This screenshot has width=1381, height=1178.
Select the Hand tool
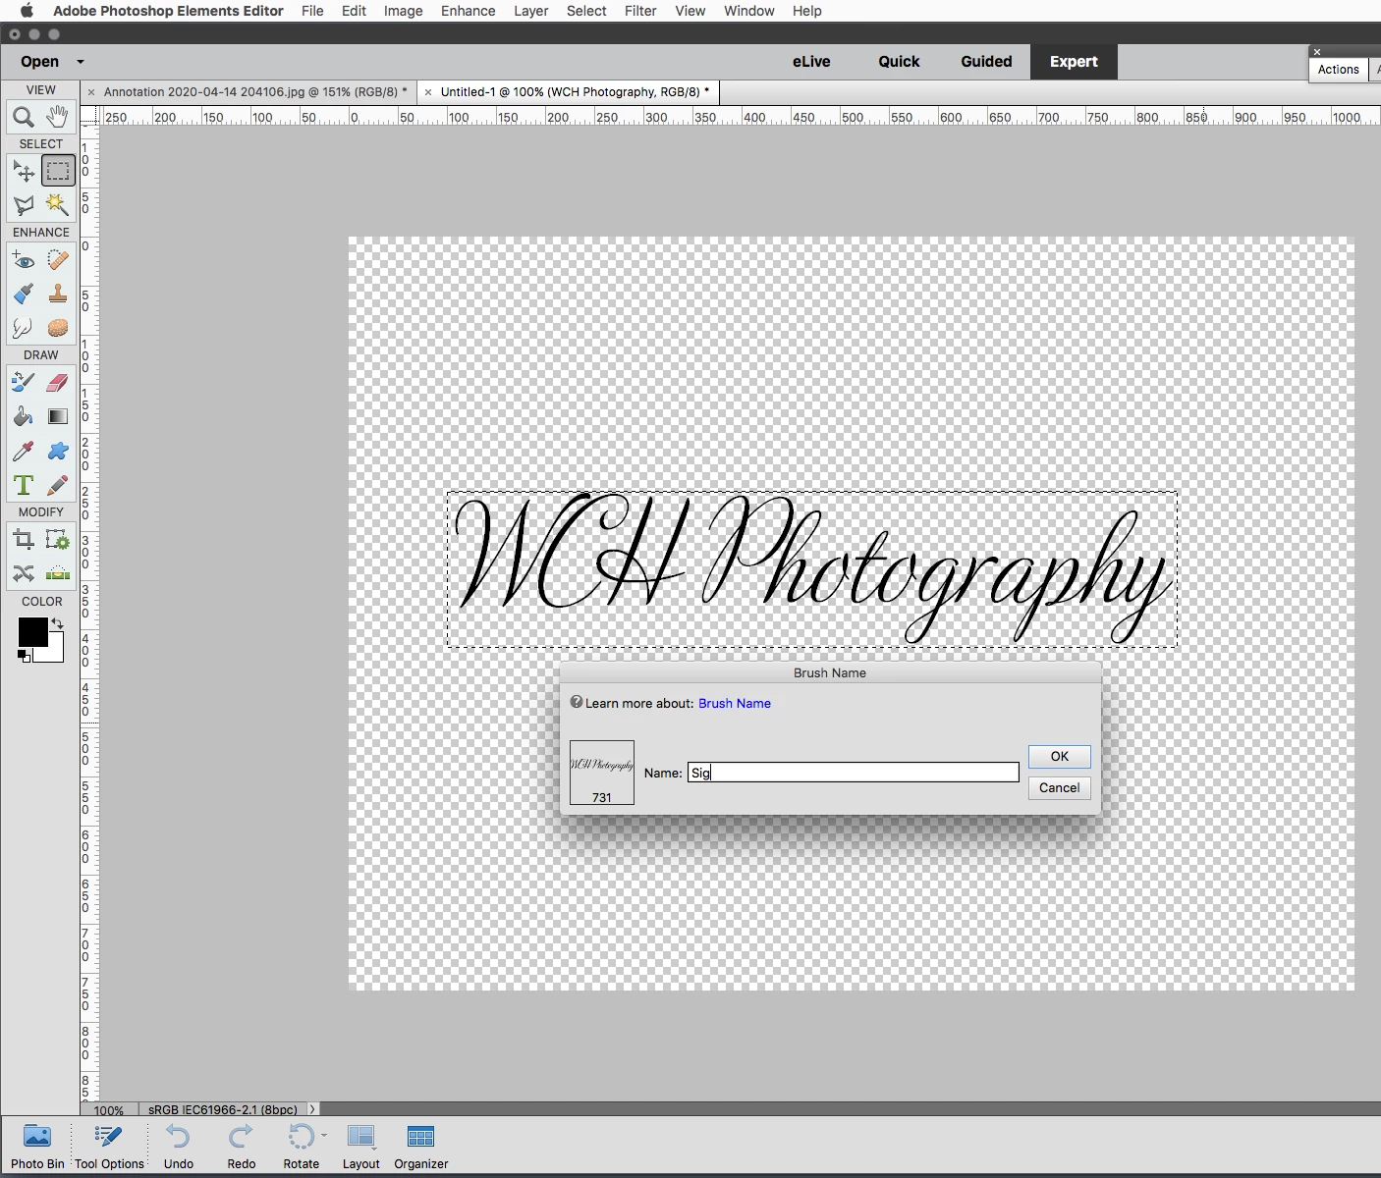(58, 118)
